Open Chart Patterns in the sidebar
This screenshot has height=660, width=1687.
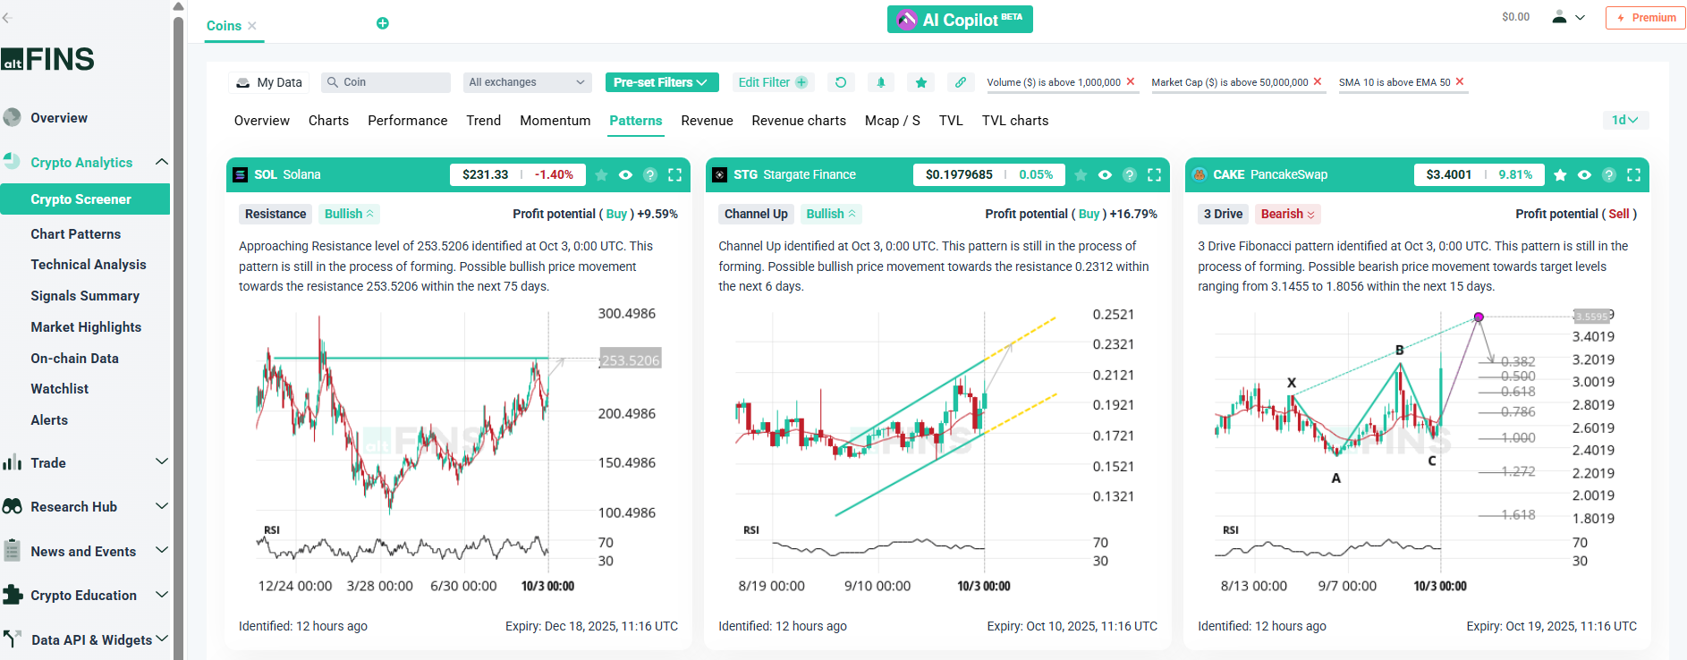coord(76,234)
